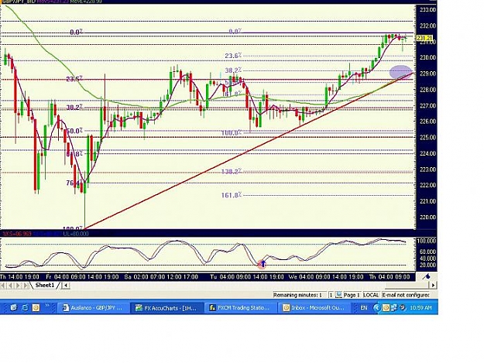Click the UL=80.000 indicator label
Image resolution: width=484 pixels, height=363 pixels.
(76, 234)
